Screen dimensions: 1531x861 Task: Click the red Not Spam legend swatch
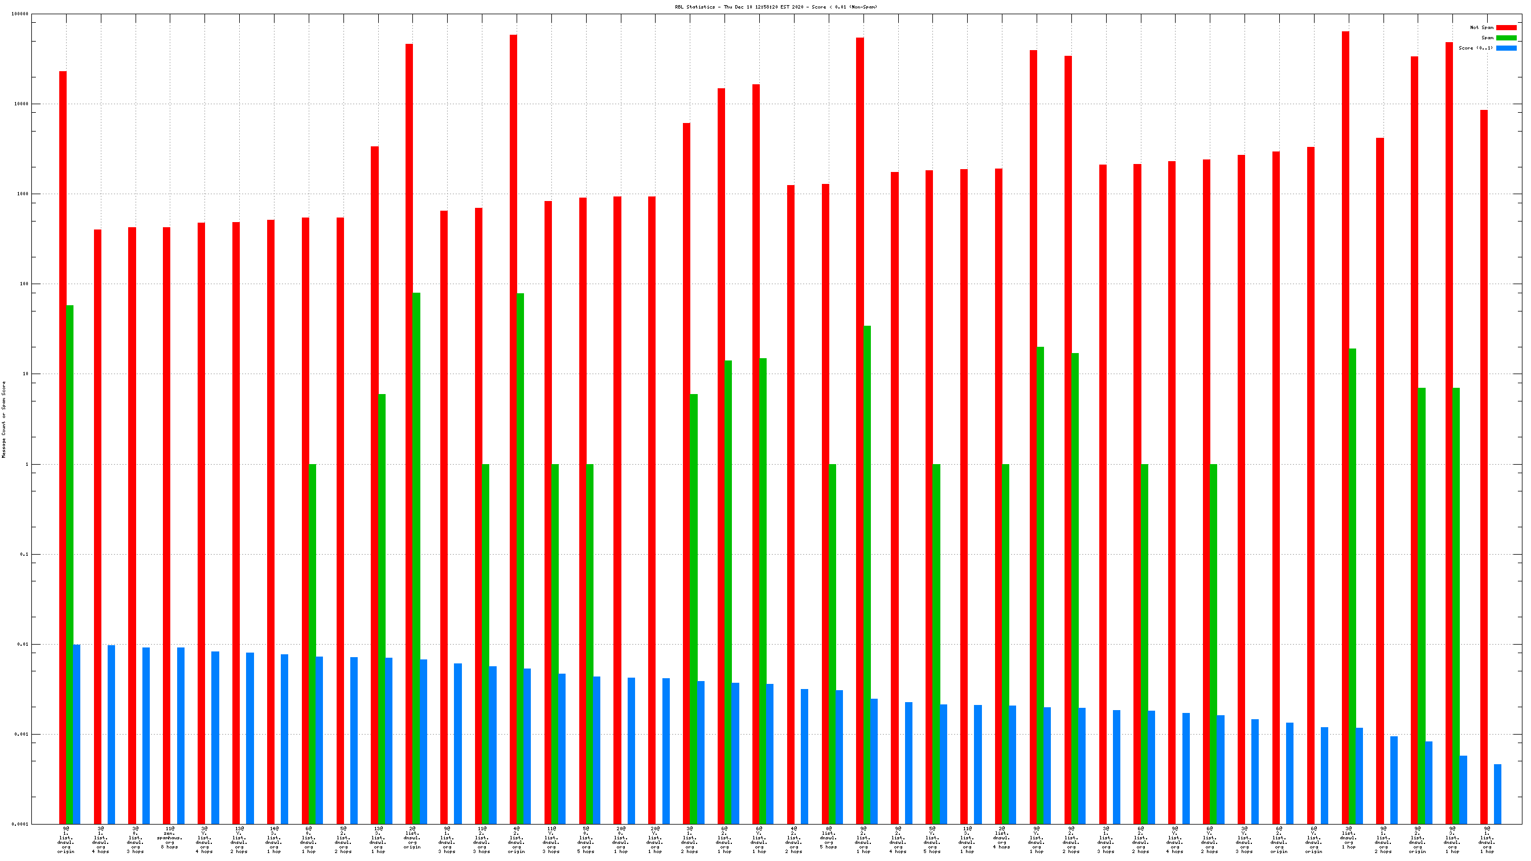[x=1505, y=27]
